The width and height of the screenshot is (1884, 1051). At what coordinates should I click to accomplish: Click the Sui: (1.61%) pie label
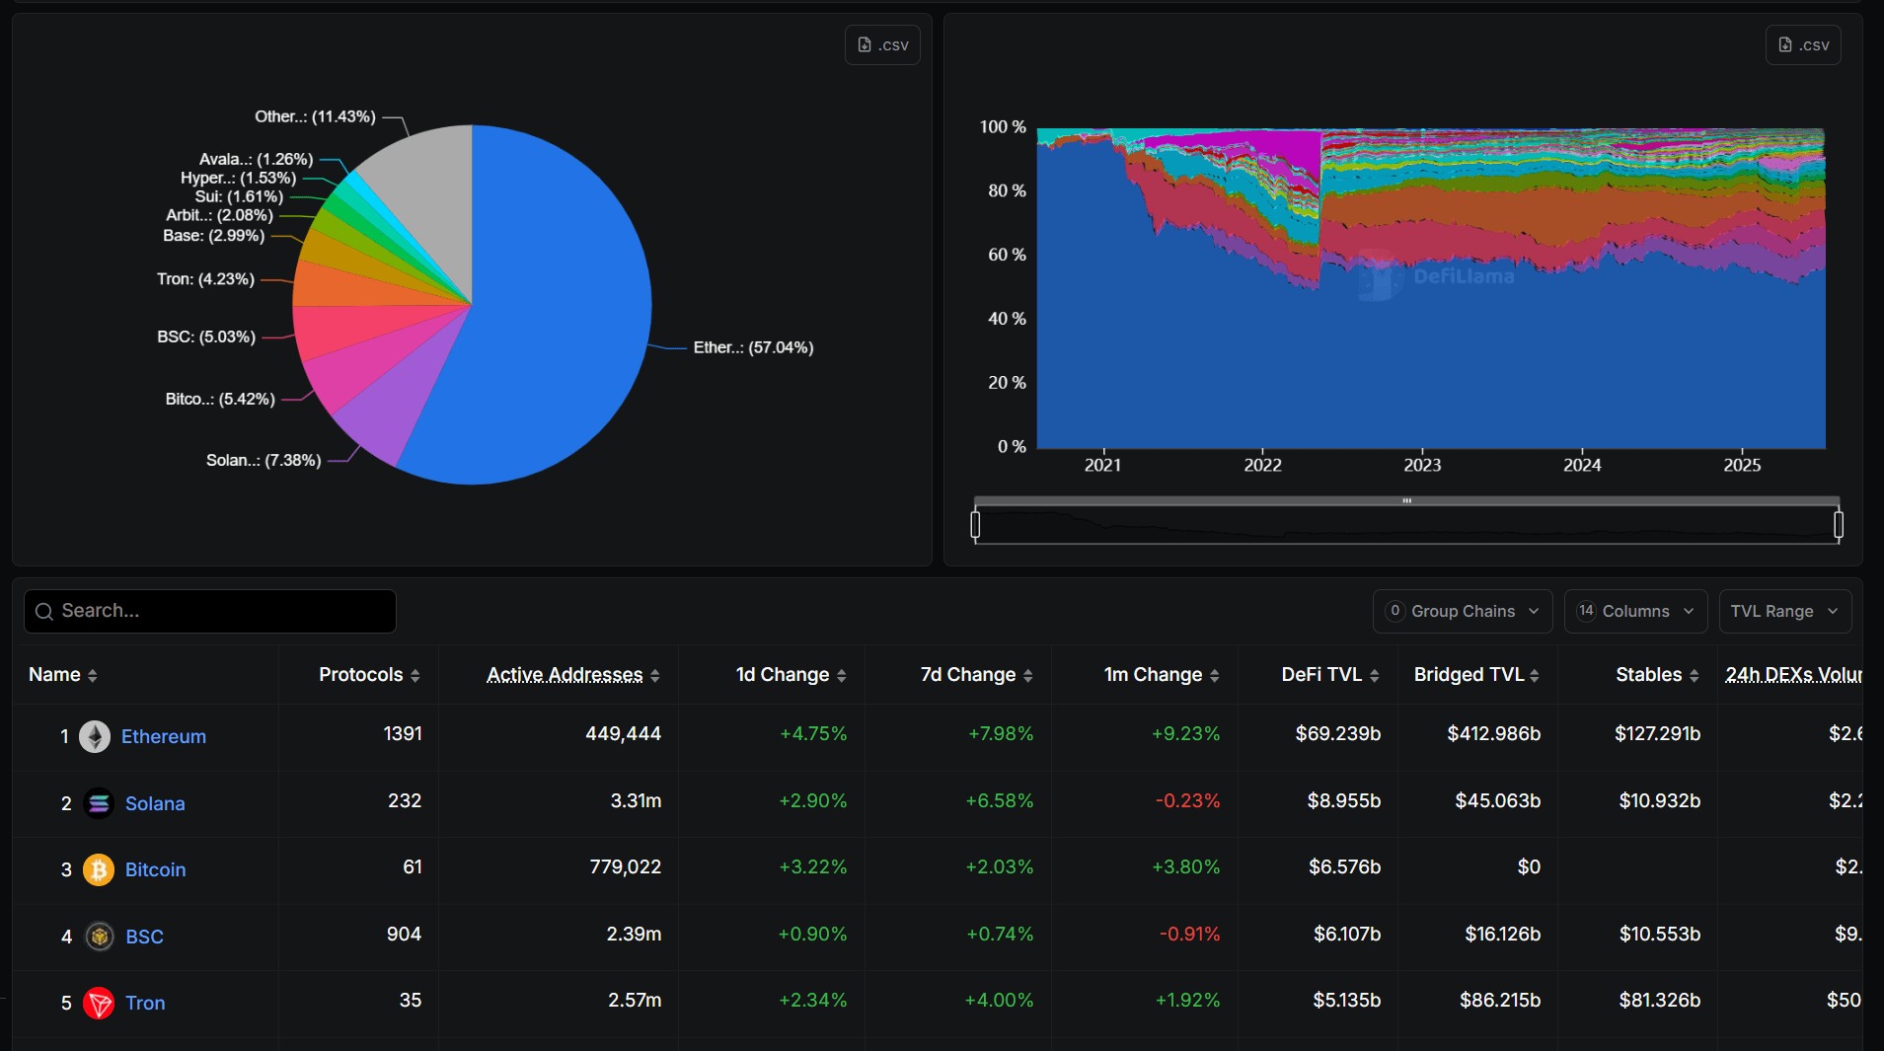pos(239,196)
